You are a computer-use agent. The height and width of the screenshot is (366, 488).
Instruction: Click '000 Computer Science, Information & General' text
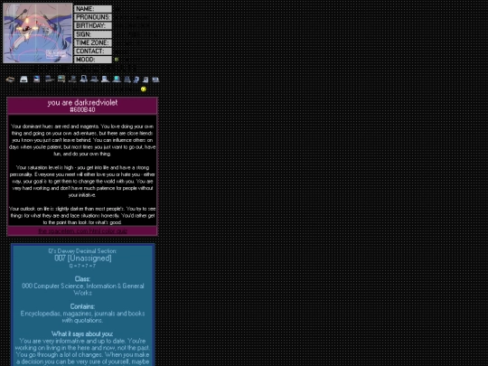point(83,286)
